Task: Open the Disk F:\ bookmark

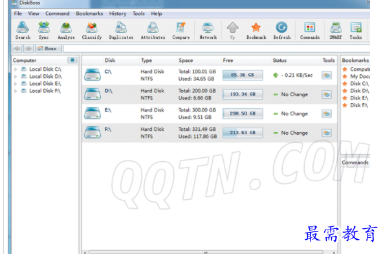Action: click(x=355, y=105)
